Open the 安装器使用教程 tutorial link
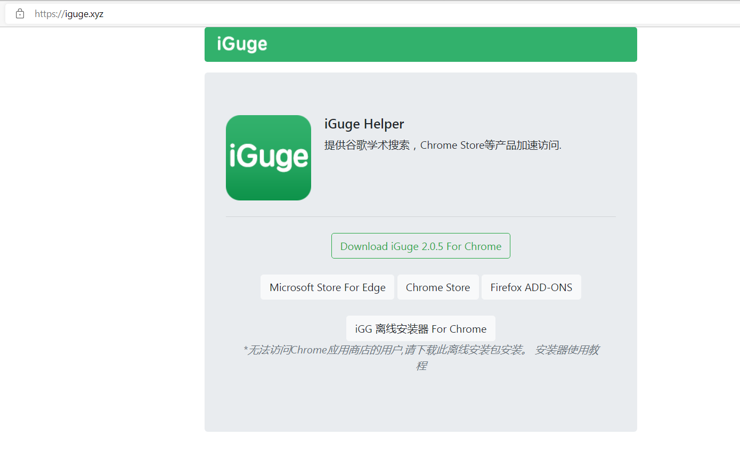Image resolution: width=740 pixels, height=459 pixels. click(567, 350)
